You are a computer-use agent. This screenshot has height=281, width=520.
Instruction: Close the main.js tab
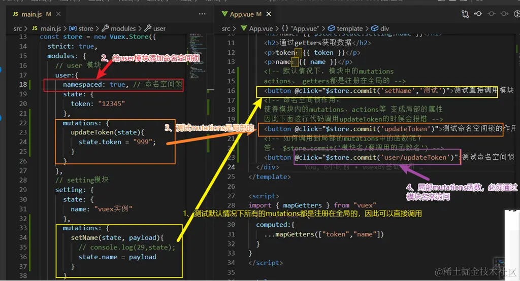(58, 14)
